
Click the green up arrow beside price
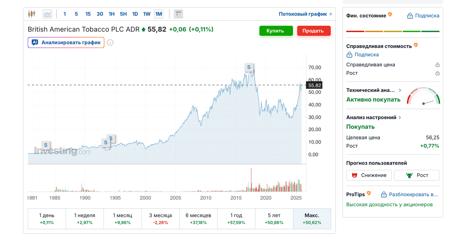pyautogui.click(x=144, y=29)
